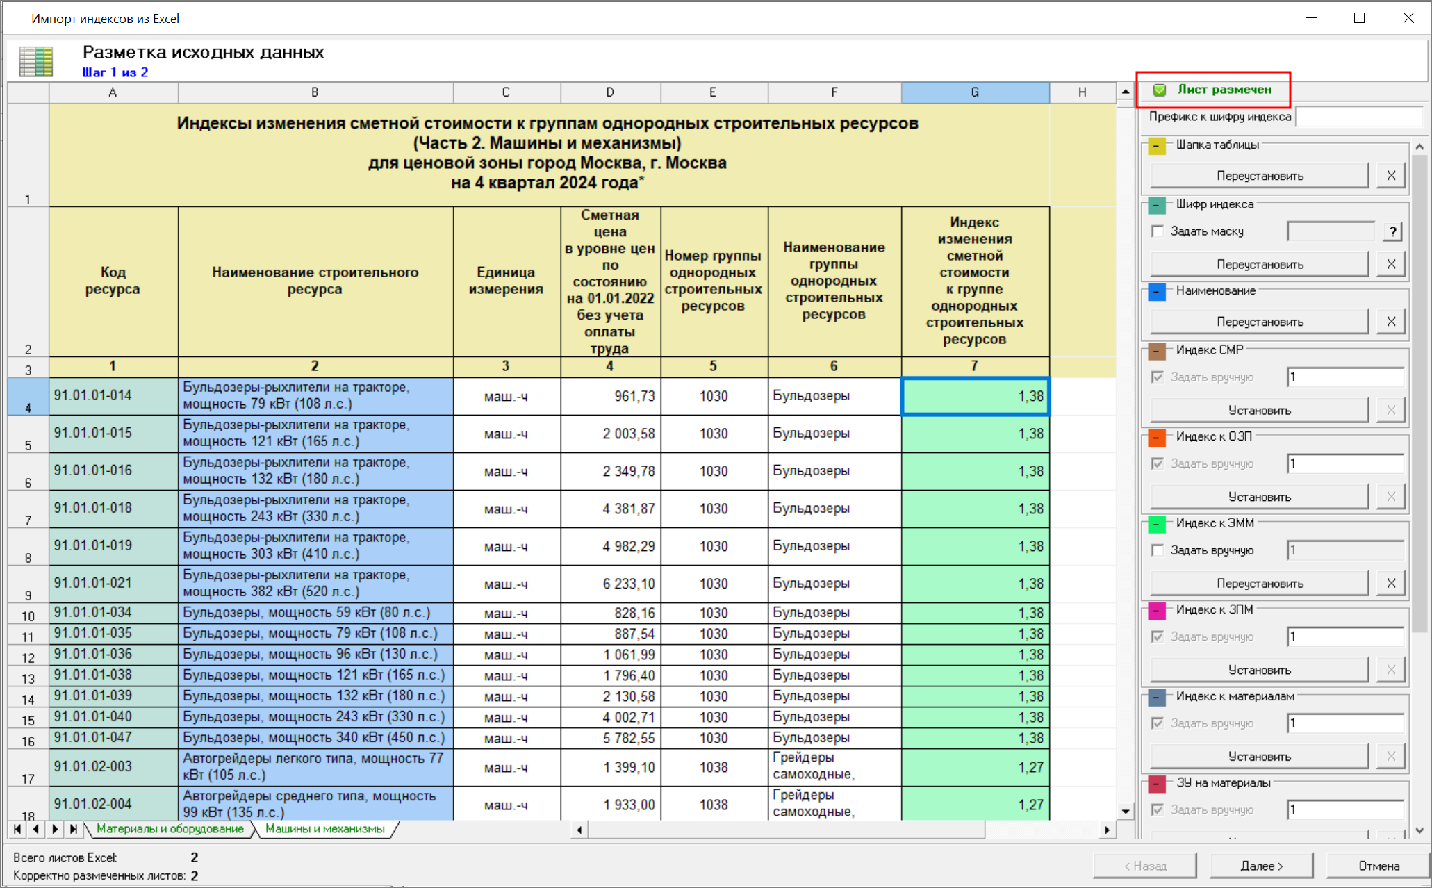Image resolution: width=1432 pixels, height=888 pixels.
Task: Go to previous sheet tab arrow
Action: pyautogui.click(x=36, y=829)
